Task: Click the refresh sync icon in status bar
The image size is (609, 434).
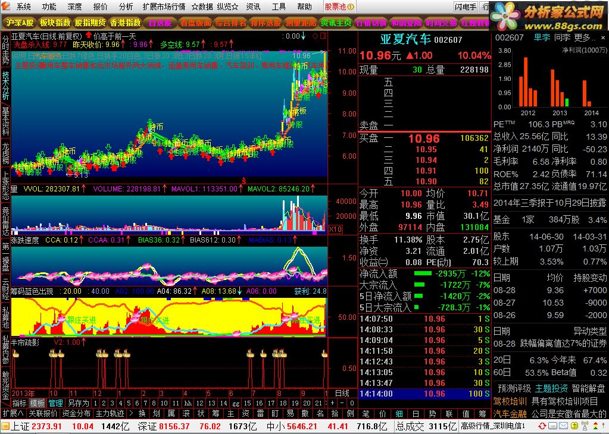Action: [542, 426]
